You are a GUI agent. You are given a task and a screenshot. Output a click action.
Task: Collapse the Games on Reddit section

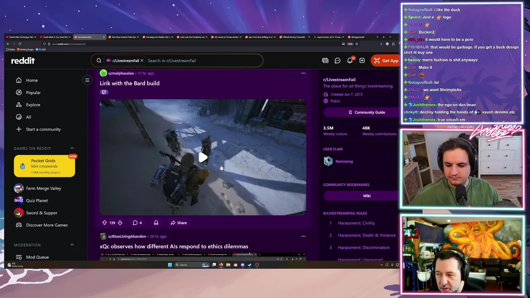tap(72, 148)
